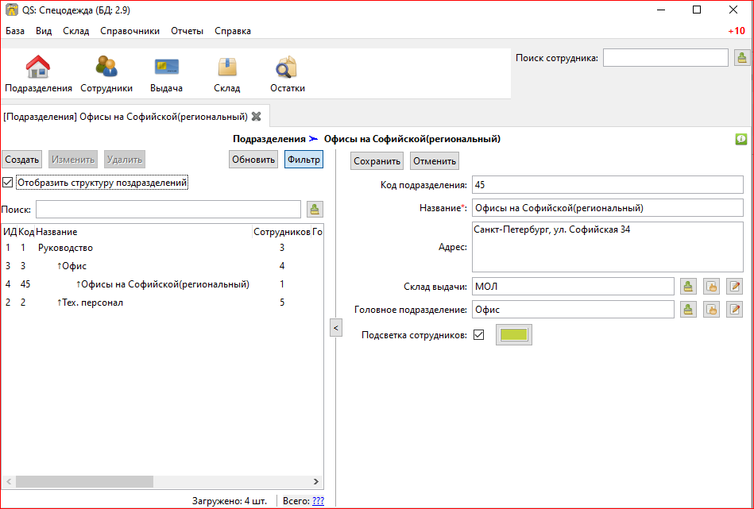Image resolution: width=754 pixels, height=509 pixels.
Task: Open the Справочники menu
Action: (130, 31)
